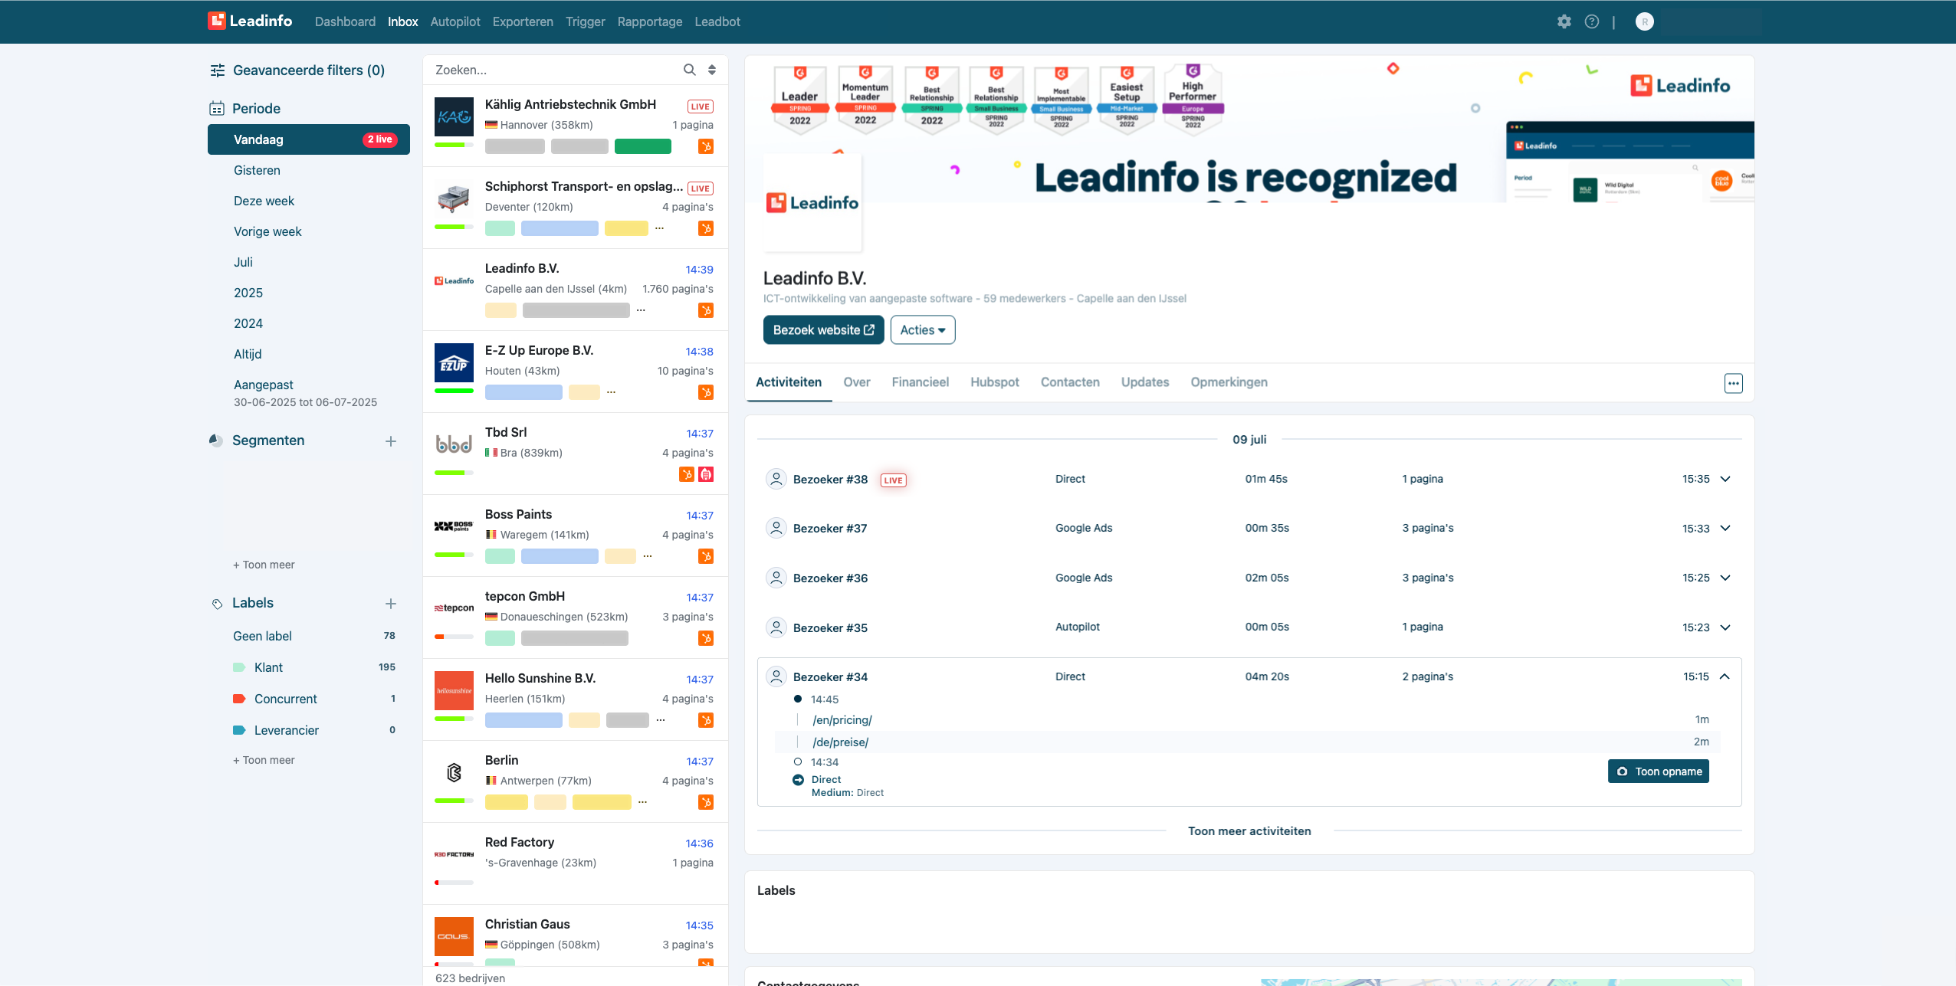1956x986 pixels.
Task: Click HubSpot icon on Berlin row
Action: 706,802
